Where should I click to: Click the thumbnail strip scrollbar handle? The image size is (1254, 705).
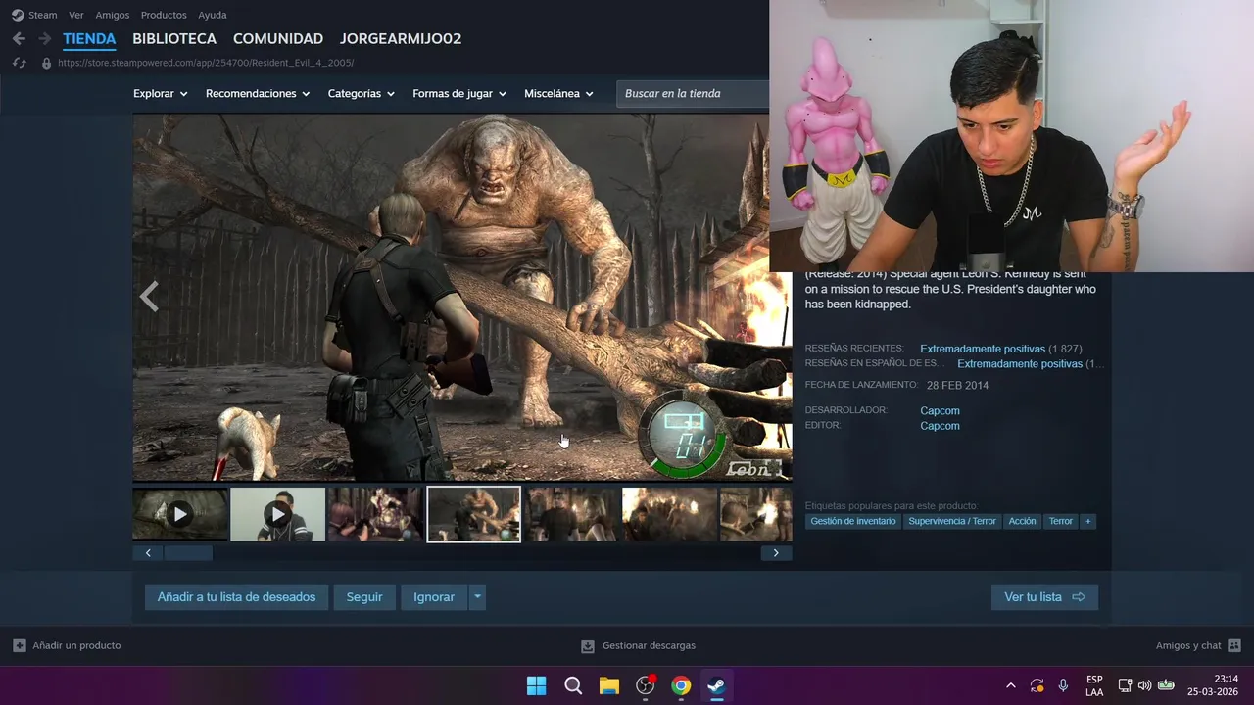tap(188, 553)
